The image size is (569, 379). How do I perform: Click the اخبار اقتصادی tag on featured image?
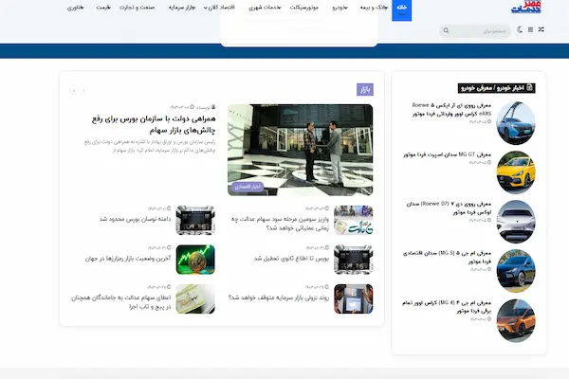[x=245, y=187]
